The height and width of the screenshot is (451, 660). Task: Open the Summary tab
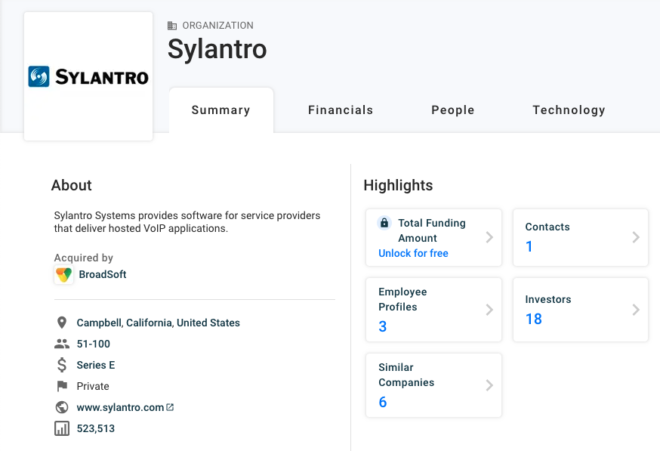[221, 110]
